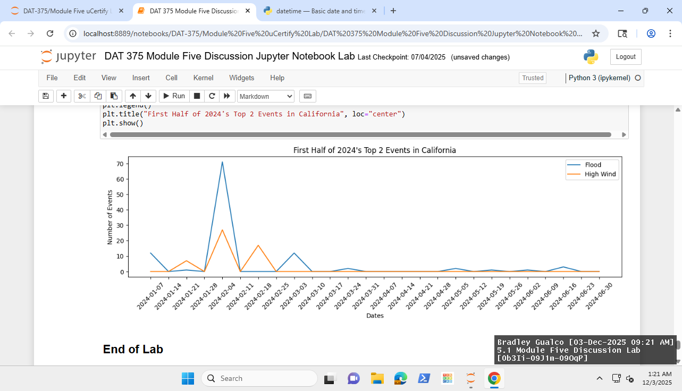Run the current cell
This screenshot has width=682, height=391.
click(174, 96)
